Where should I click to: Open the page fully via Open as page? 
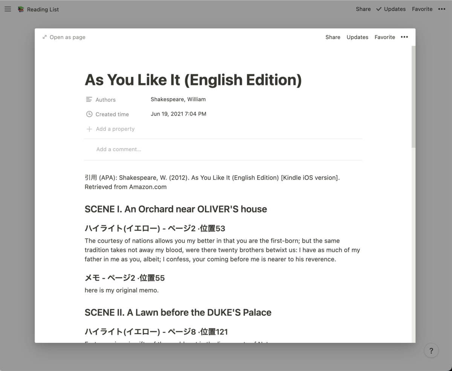(67, 37)
